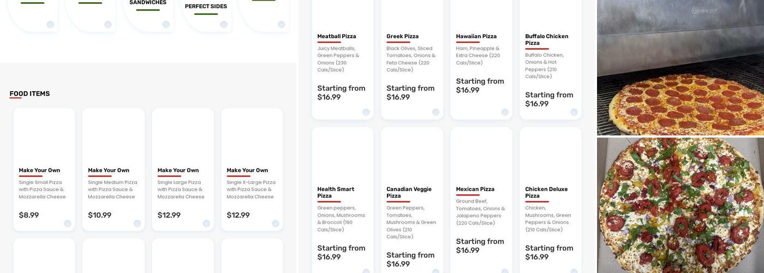Image resolution: width=764 pixels, height=273 pixels.
Task: Open the Health Smart Pizza item title
Action: pos(336,192)
